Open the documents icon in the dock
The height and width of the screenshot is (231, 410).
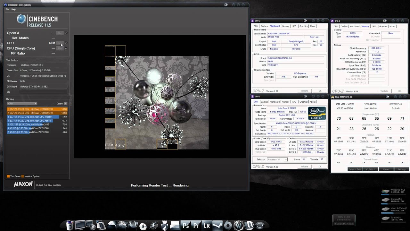coord(101,225)
